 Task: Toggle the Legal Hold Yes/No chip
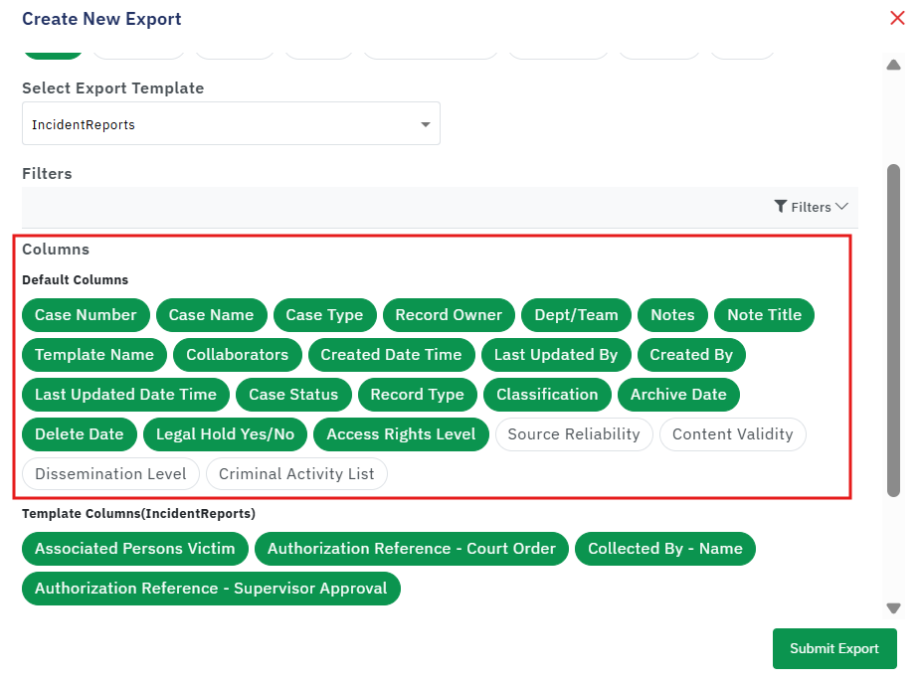[x=226, y=434]
